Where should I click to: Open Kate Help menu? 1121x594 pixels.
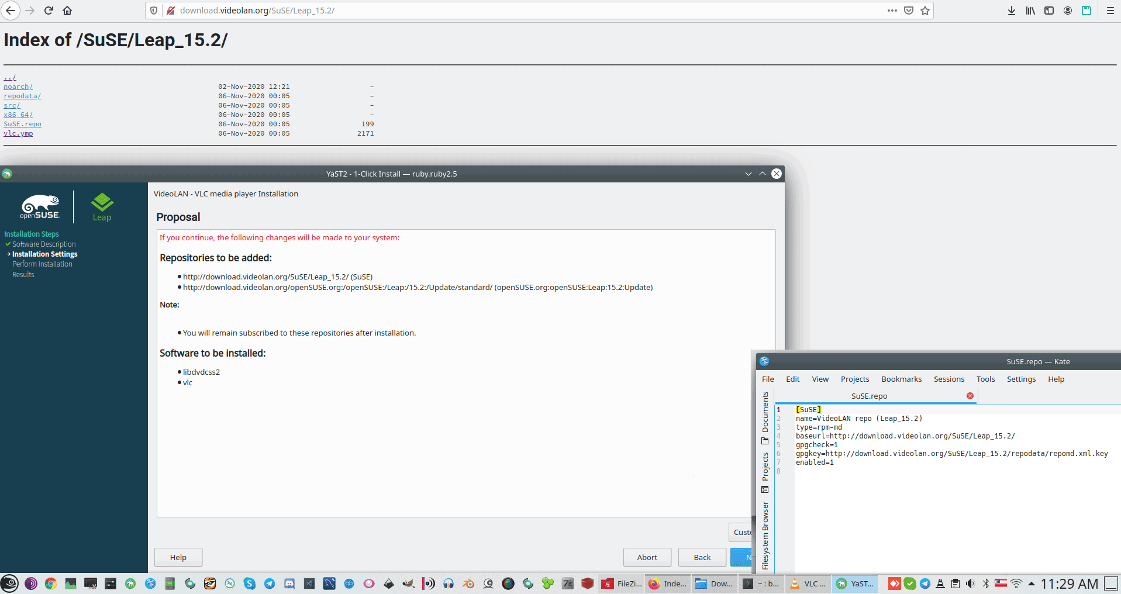click(x=1056, y=379)
